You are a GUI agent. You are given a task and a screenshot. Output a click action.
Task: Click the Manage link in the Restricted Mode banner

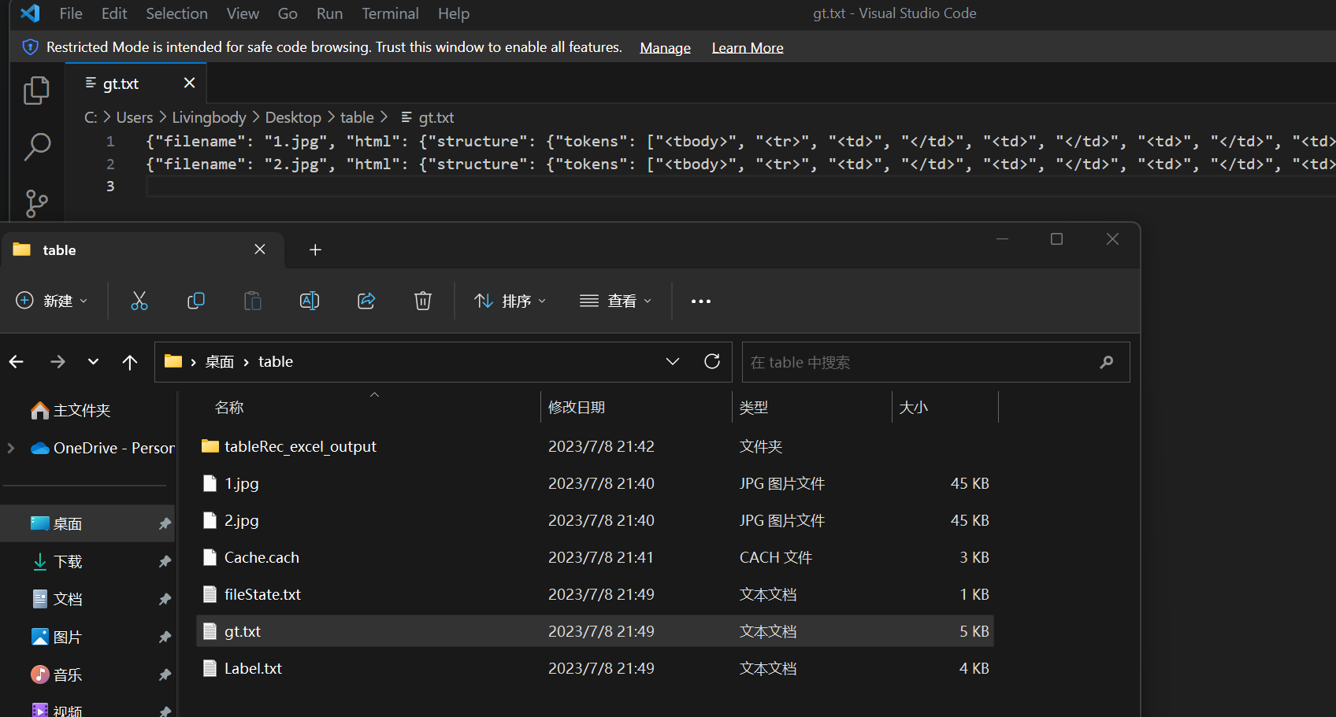[x=664, y=47]
